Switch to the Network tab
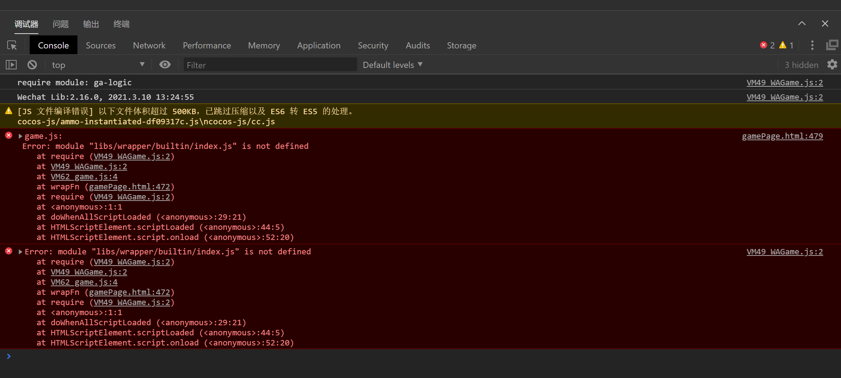The height and width of the screenshot is (378, 841). click(x=149, y=46)
